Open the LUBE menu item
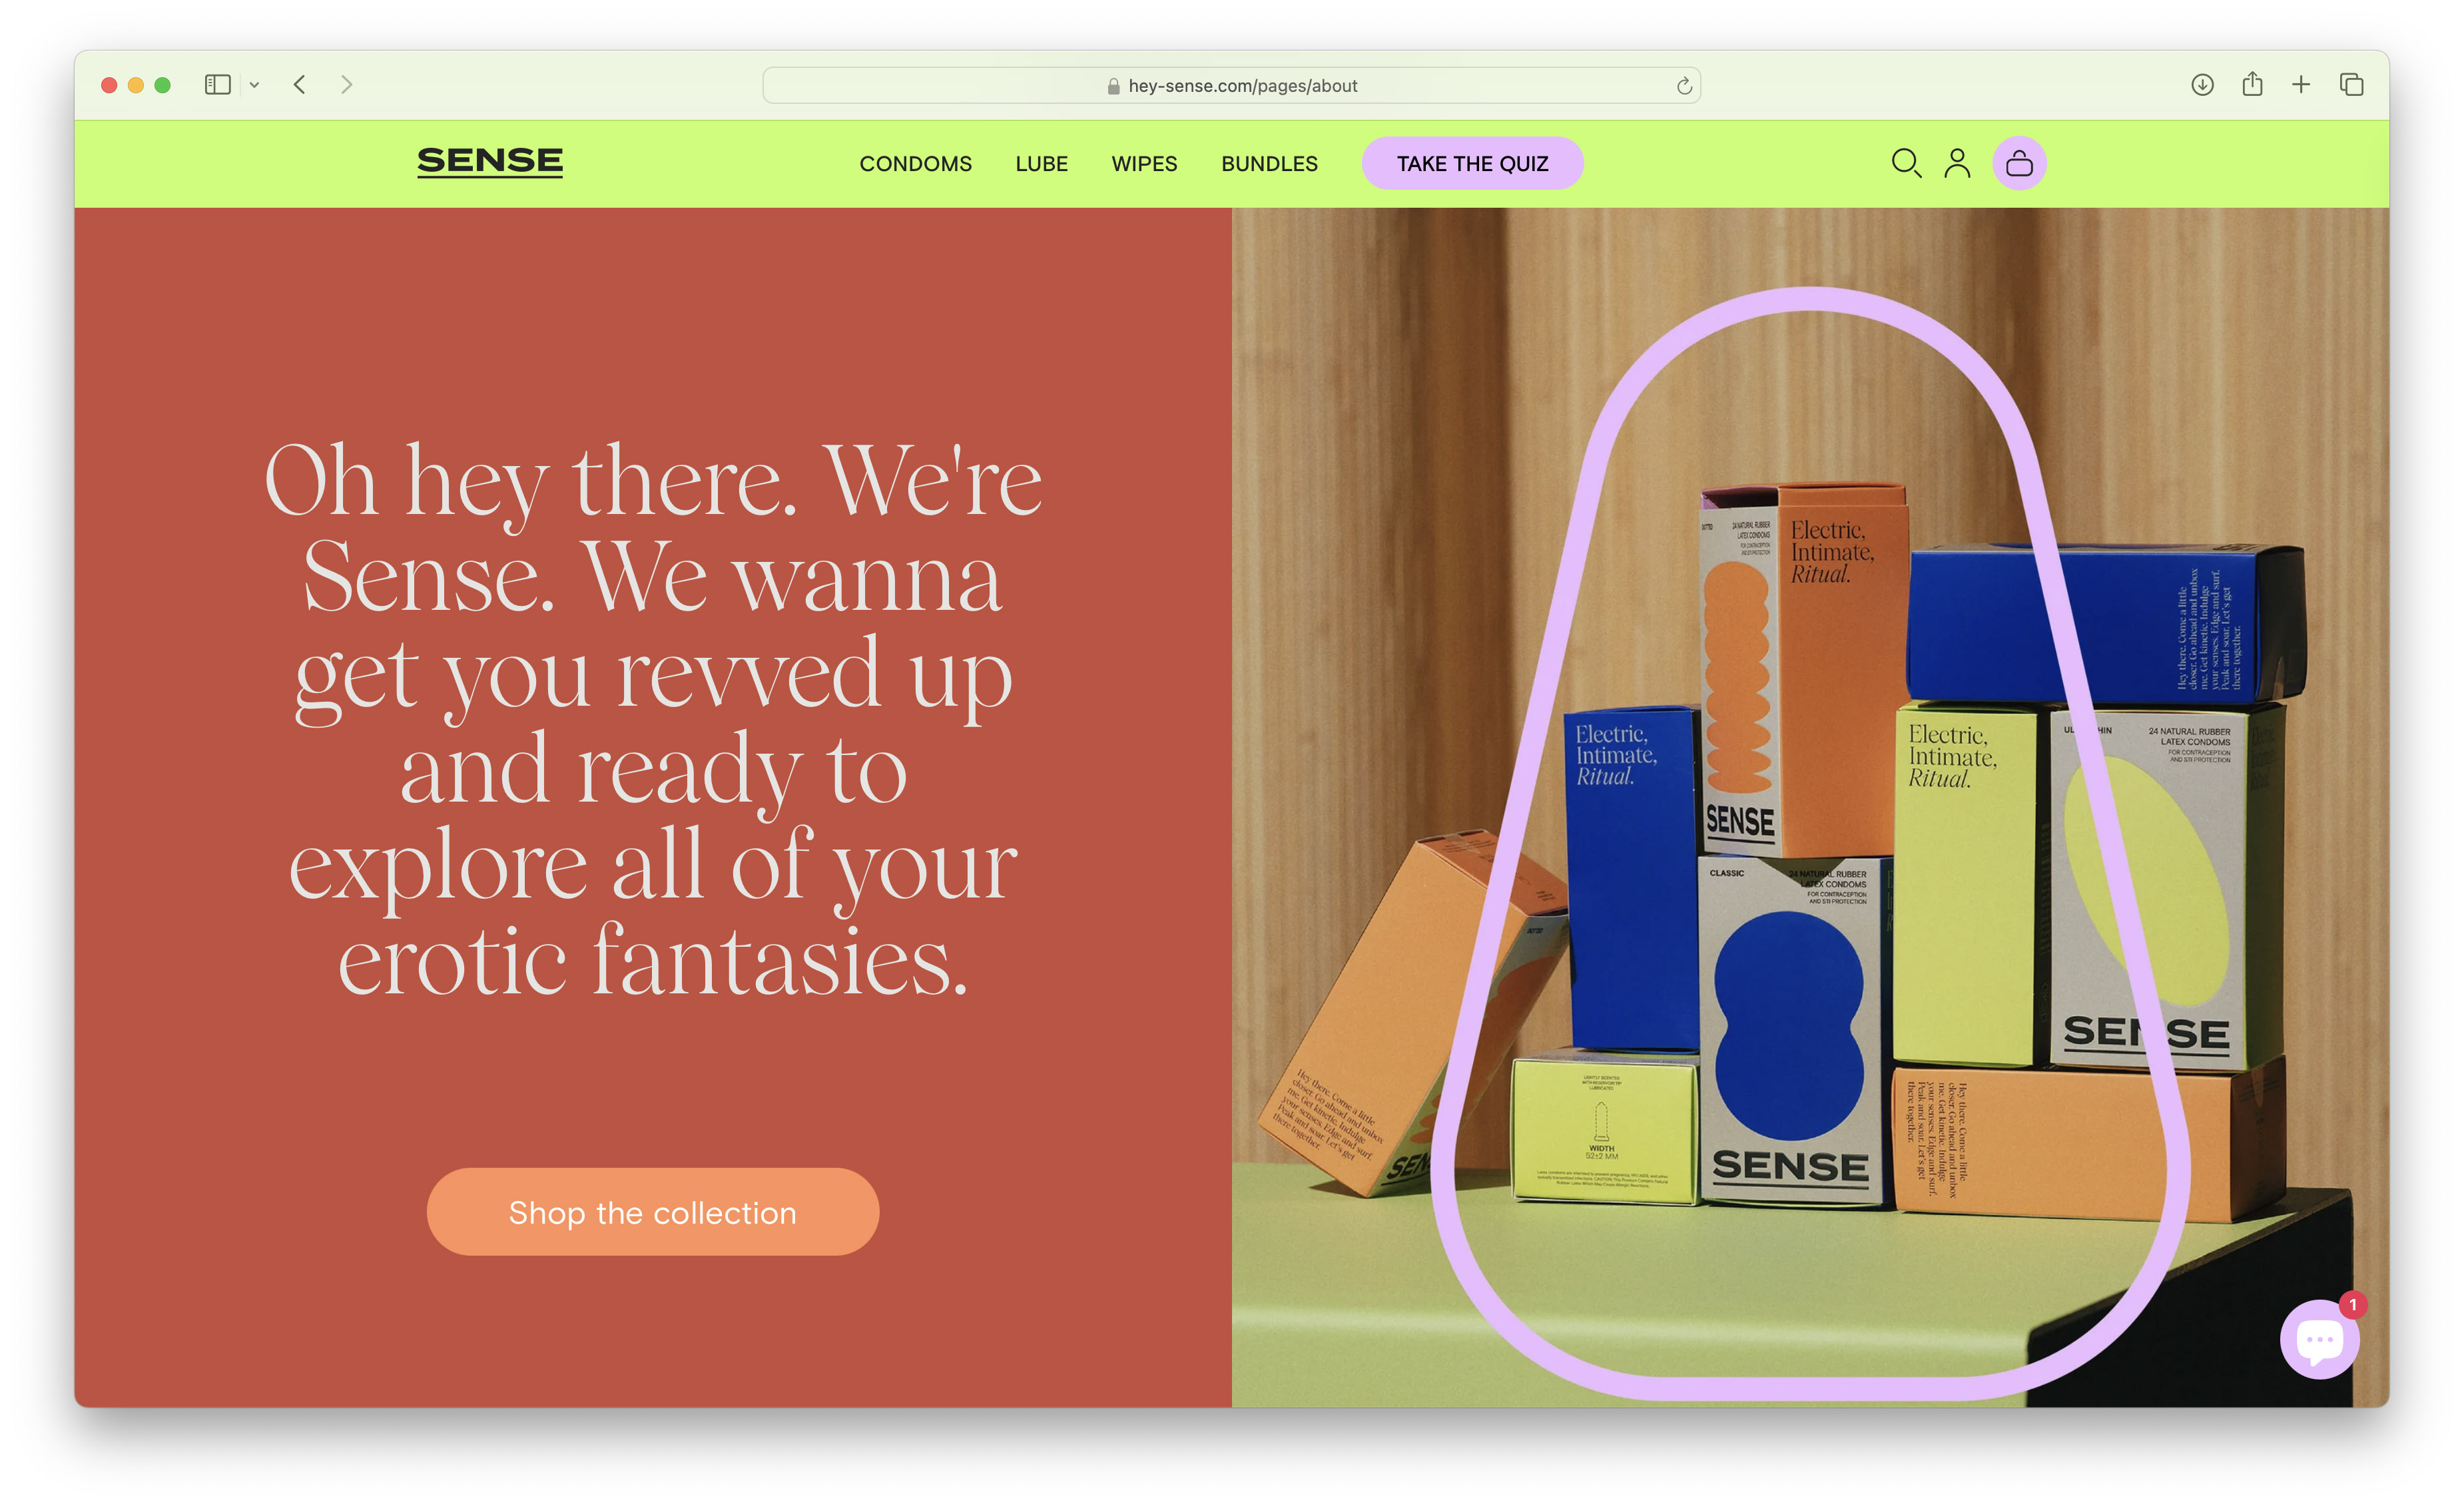Screen dimensions: 2464x1506 click(1041, 164)
